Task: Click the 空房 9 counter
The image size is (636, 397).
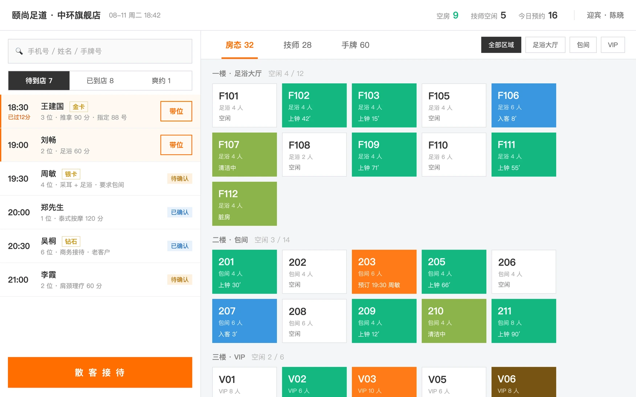Action: [448, 16]
